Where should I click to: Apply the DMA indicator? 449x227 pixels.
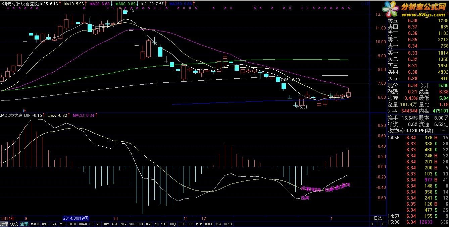[x=54, y=224]
